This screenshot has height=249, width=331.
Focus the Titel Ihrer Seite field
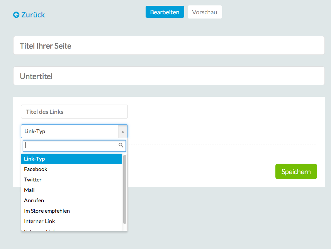[168, 46]
